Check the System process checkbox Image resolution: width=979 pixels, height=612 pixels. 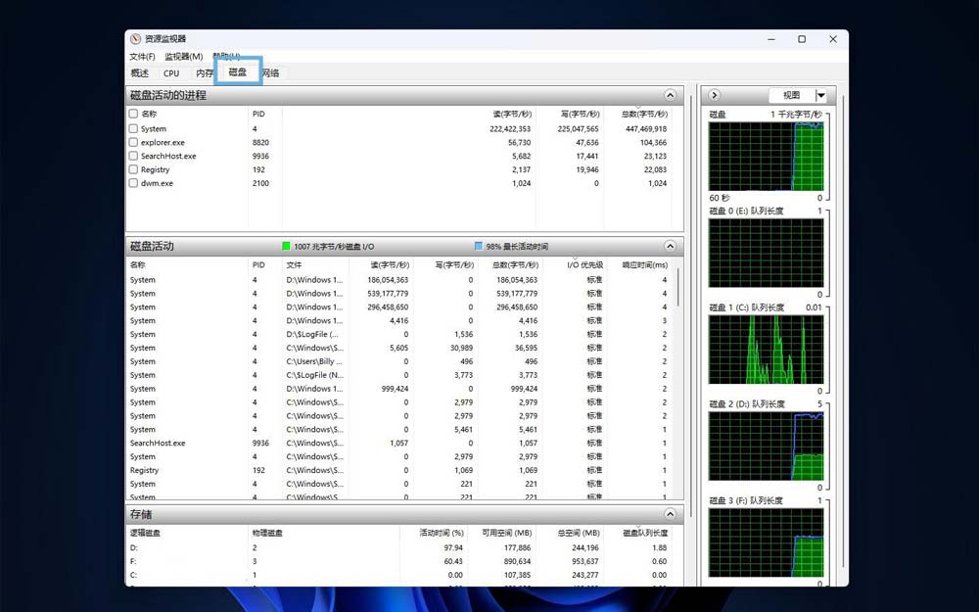click(133, 128)
